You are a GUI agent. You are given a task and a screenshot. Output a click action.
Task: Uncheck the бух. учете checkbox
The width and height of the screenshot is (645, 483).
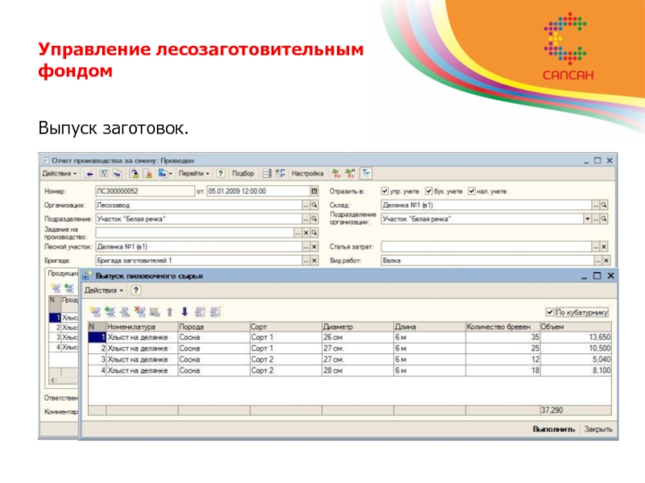point(429,192)
